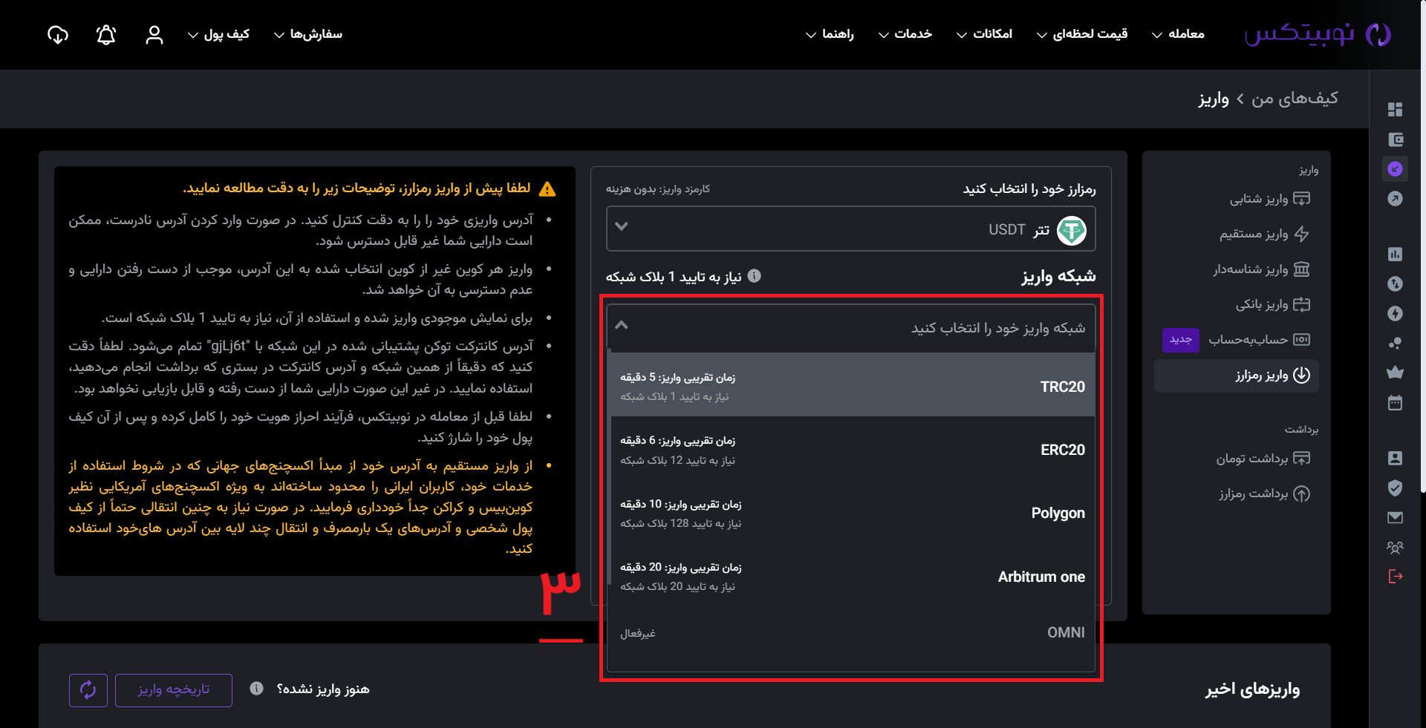The image size is (1426, 728).
Task: Click info icon next to نیاز به تایید 1 بلاک
Action: coord(754,276)
